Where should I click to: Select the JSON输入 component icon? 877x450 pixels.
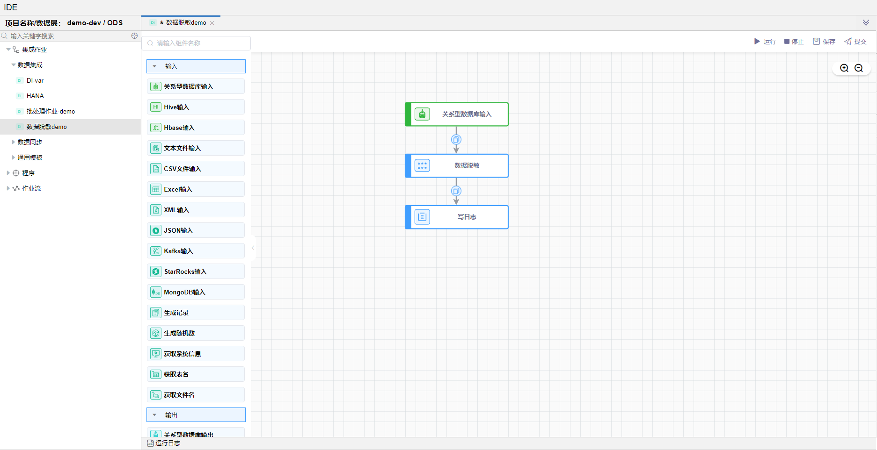coord(156,230)
